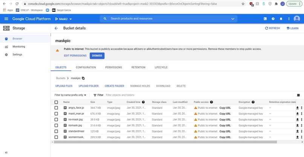Screen dimensions: 304x157
Task: Check the mask_man file checkbox
Action: 56,113
